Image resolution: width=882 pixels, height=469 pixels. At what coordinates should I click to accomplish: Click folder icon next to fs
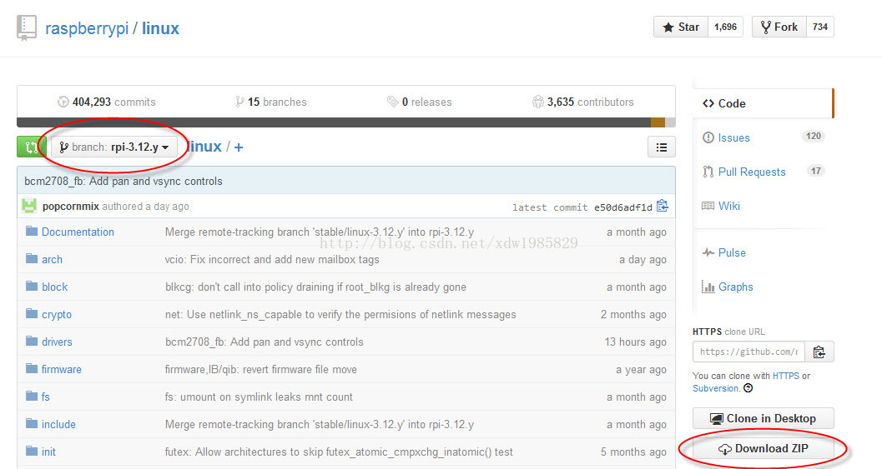pos(32,396)
